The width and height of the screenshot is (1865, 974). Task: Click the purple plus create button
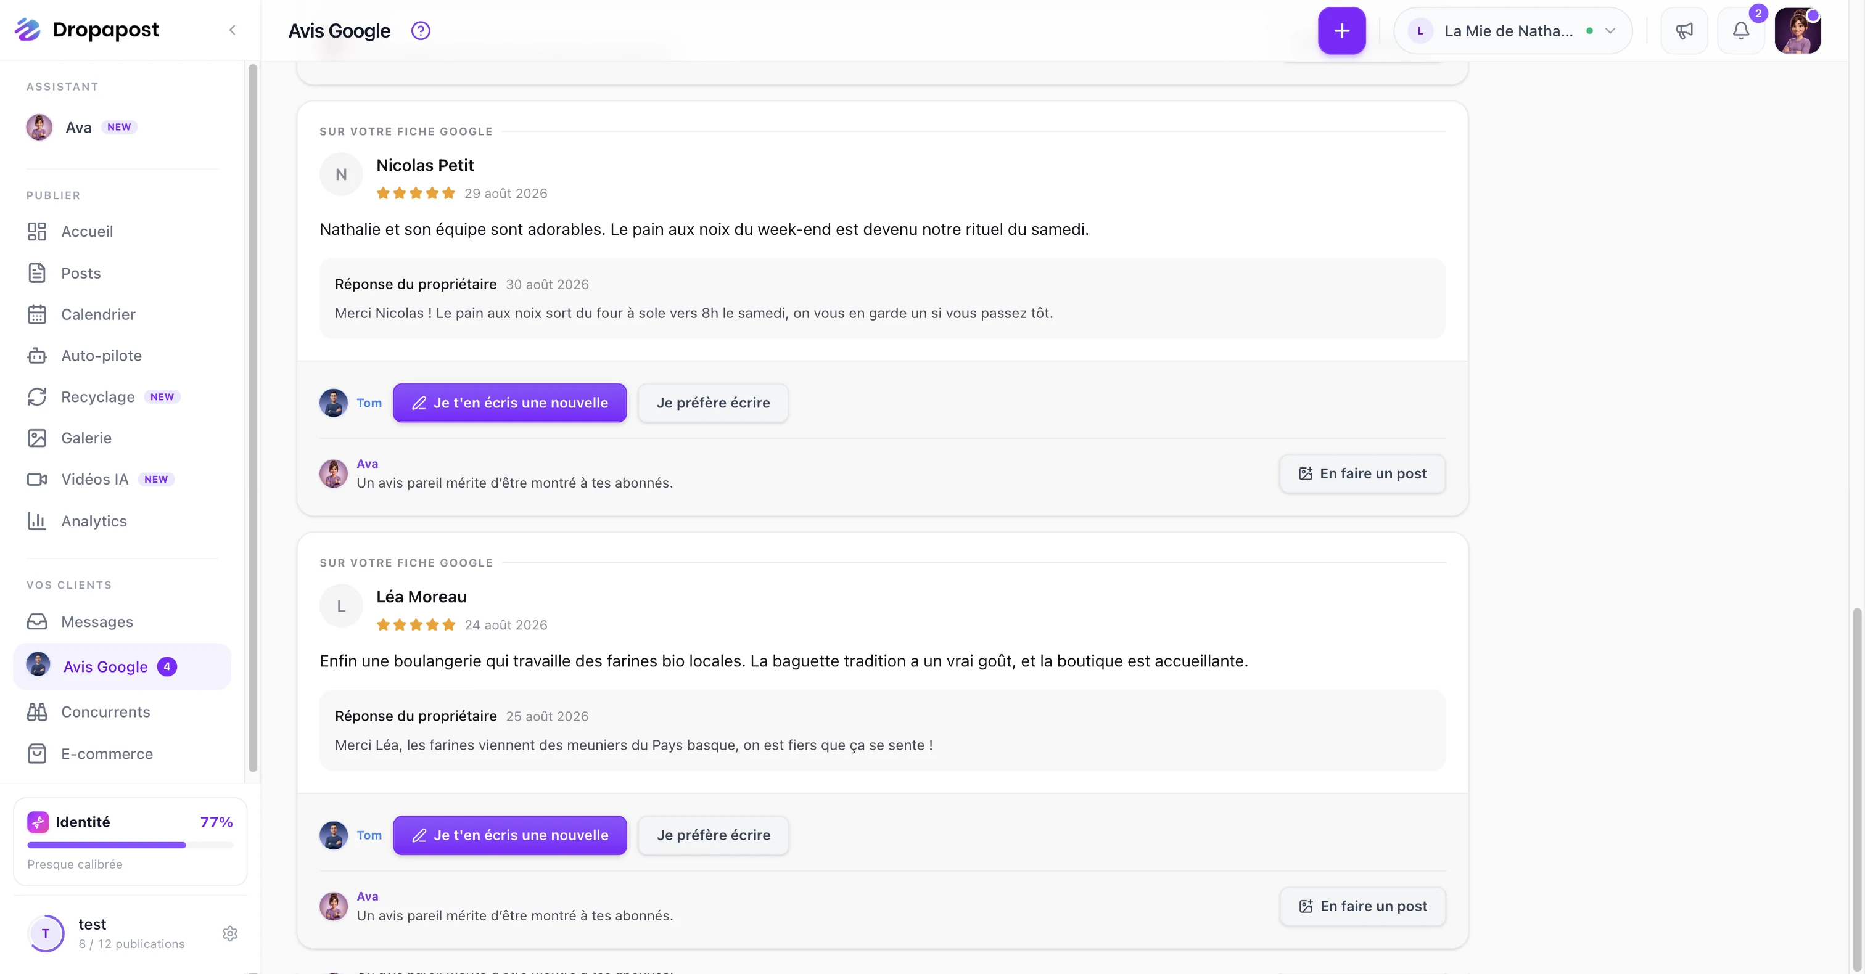1341,30
